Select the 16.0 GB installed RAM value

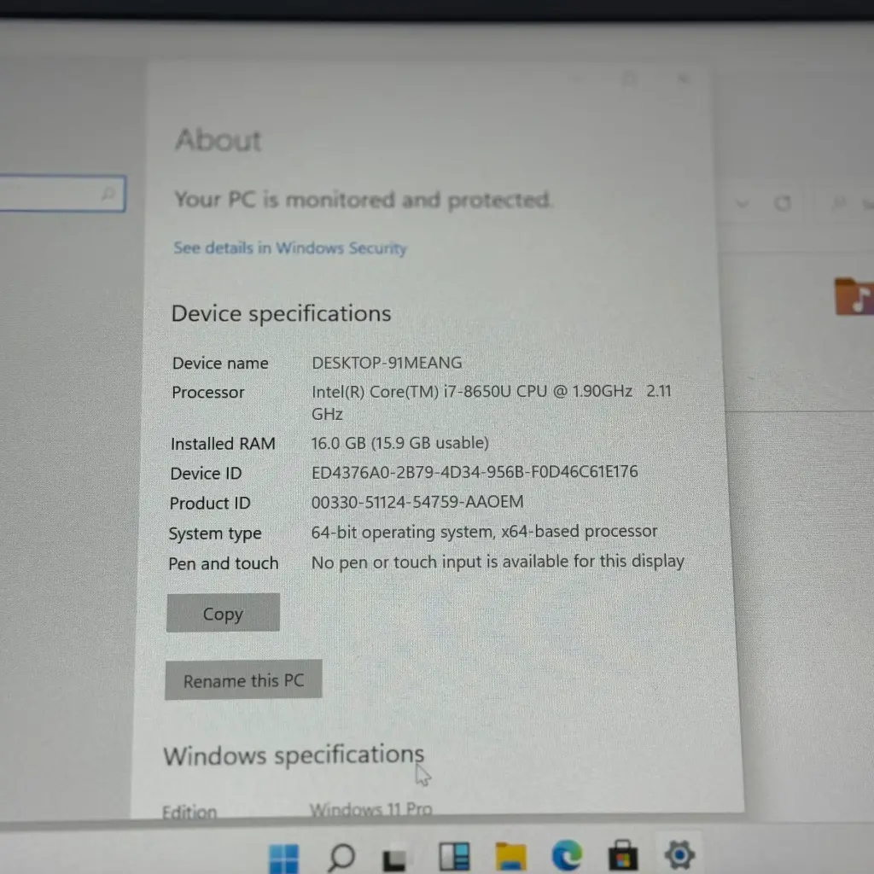(399, 443)
